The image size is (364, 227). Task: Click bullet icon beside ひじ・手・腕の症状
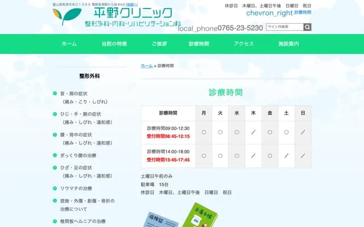click(x=55, y=114)
